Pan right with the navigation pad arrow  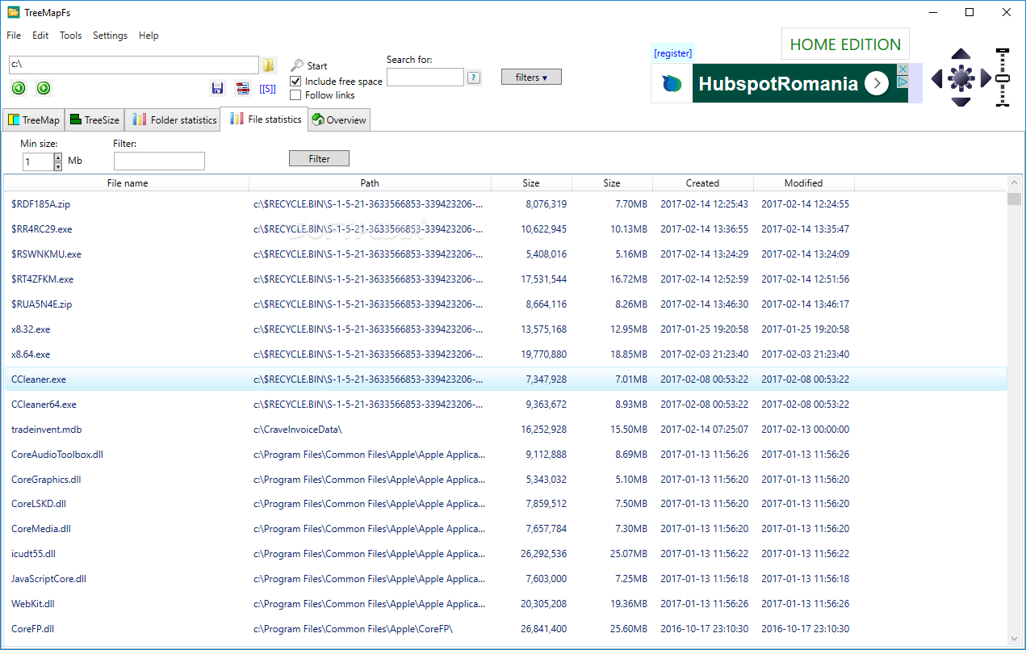pos(986,78)
